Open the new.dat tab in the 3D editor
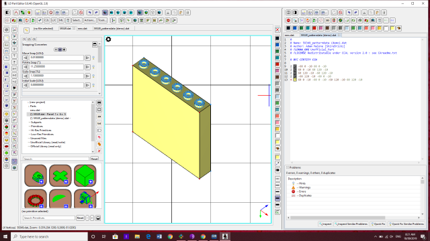The height and width of the screenshot is (241, 430). click(82, 28)
